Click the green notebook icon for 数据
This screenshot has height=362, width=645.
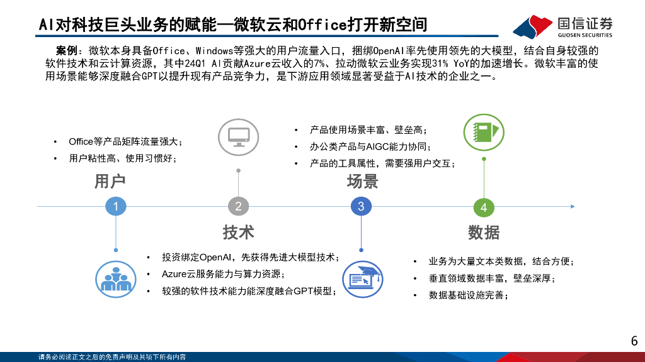(x=484, y=133)
